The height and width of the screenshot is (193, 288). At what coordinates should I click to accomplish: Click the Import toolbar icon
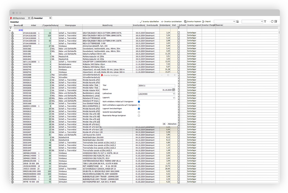coord(204,22)
